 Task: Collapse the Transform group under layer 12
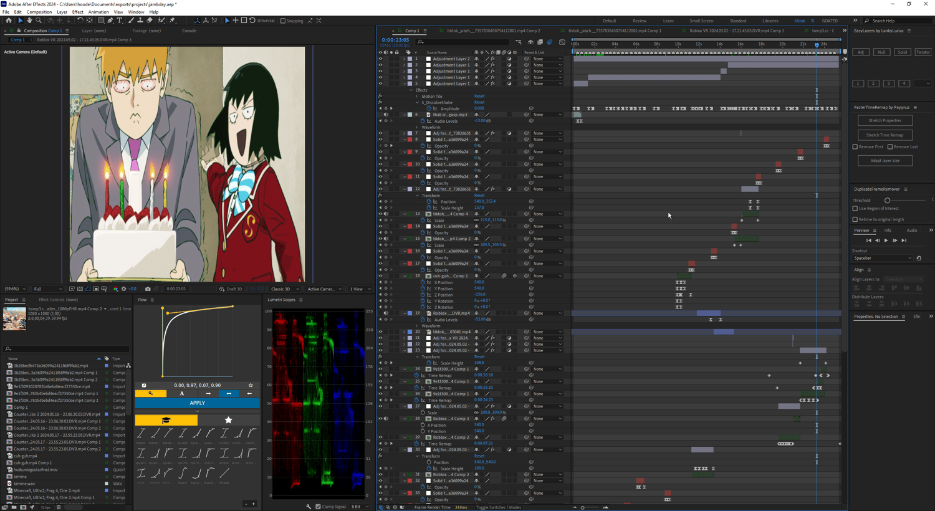(417, 196)
